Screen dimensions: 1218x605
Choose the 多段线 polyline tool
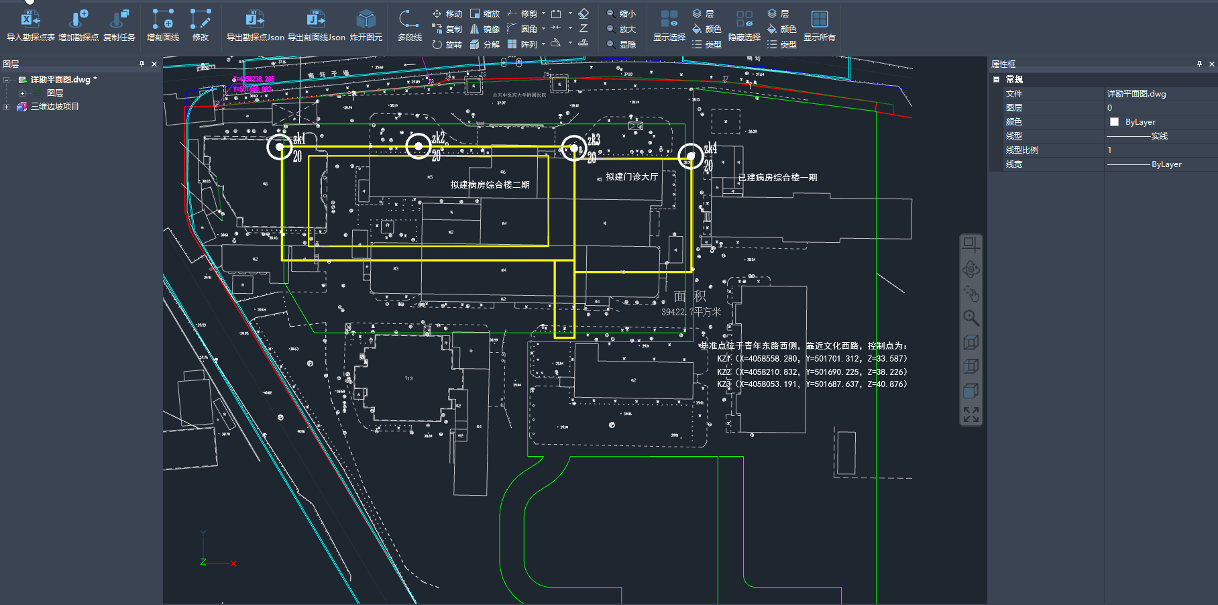(409, 25)
